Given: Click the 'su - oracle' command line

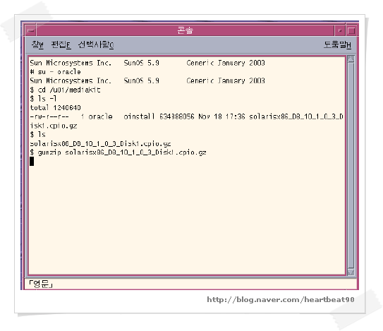Looking at the screenshot, I should coord(55,72).
